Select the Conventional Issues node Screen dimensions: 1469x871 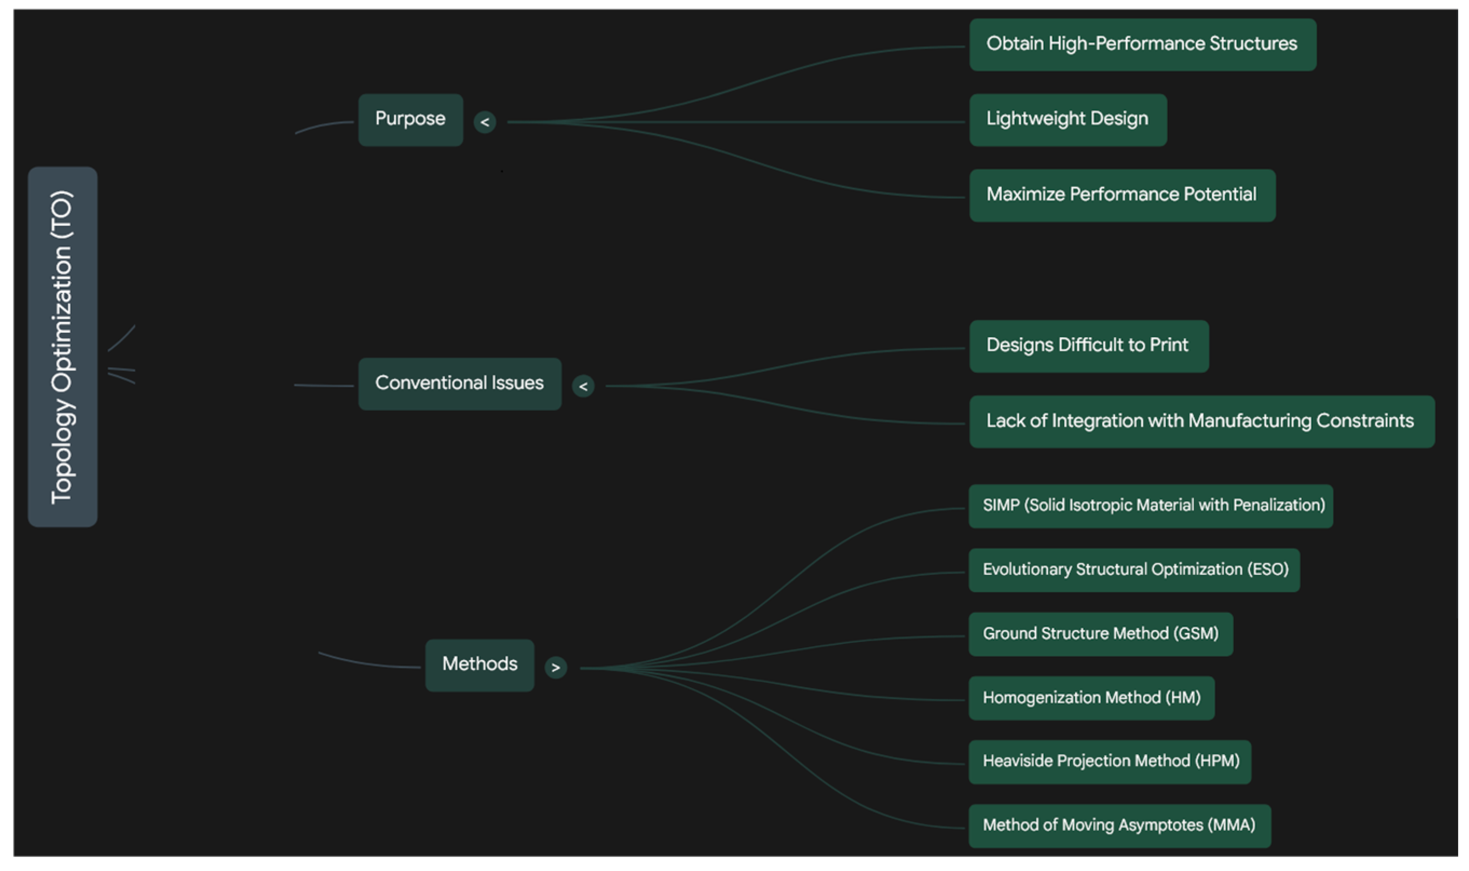(x=460, y=384)
